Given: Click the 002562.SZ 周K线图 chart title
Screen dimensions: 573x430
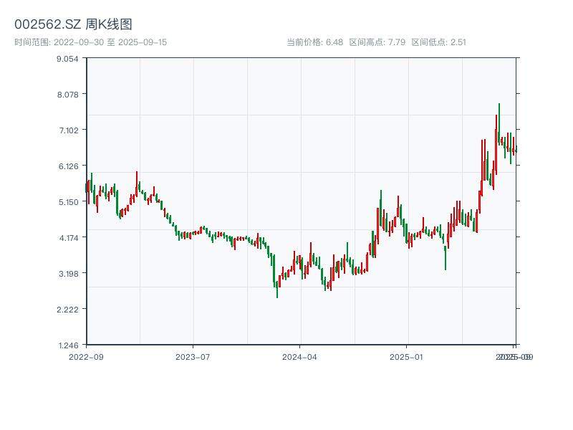Looking at the screenshot, I should point(73,24).
